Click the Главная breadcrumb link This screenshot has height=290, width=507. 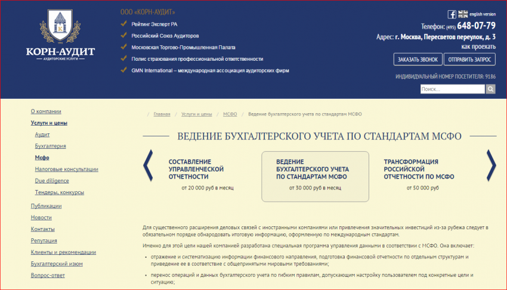[162, 114]
